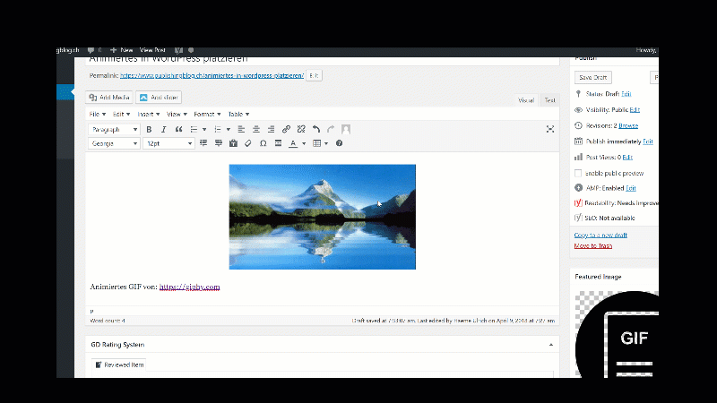Align text center

(x=256, y=129)
